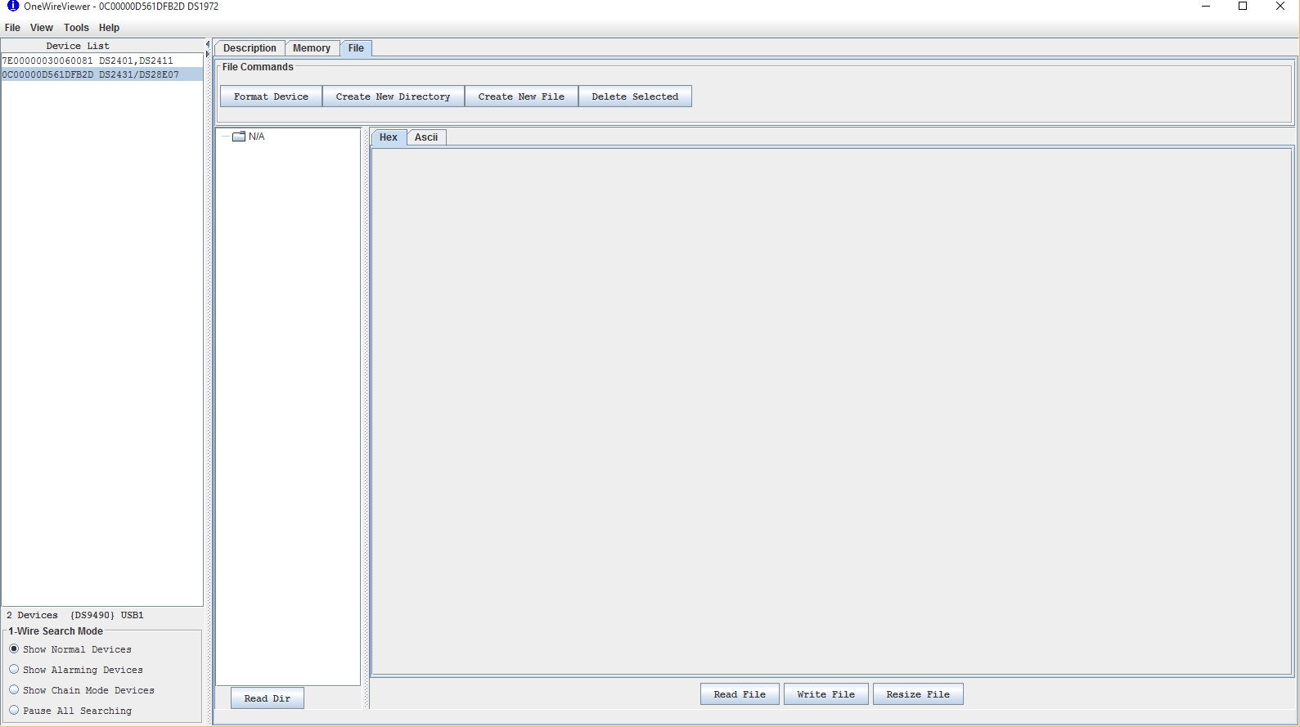Click the Resize File button

pyautogui.click(x=918, y=694)
